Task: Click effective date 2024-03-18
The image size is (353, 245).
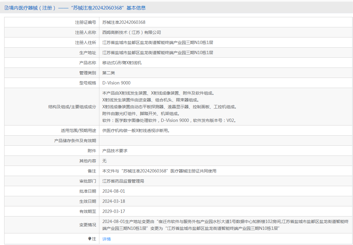Action: [114, 201]
